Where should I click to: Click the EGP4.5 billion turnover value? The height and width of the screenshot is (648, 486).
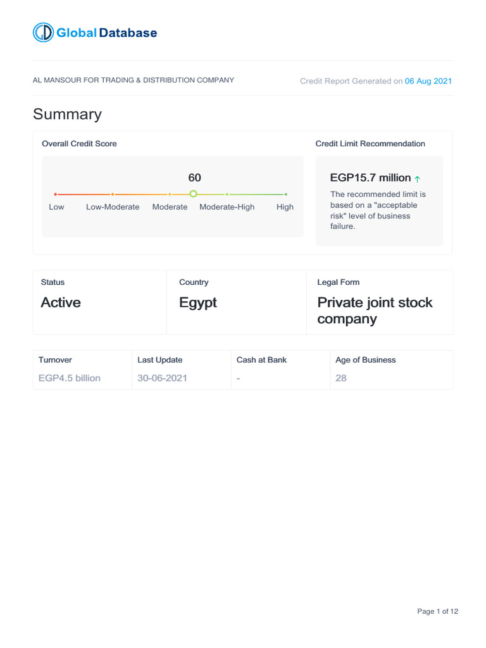tap(70, 378)
